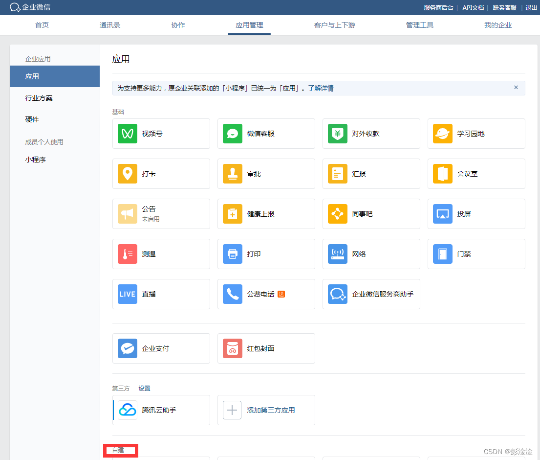Screen dimensions: 540x460
Task: Click the 同事吧 label text
Action: (x=362, y=214)
